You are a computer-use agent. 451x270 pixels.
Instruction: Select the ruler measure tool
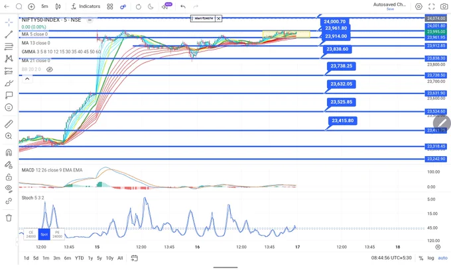point(9,124)
